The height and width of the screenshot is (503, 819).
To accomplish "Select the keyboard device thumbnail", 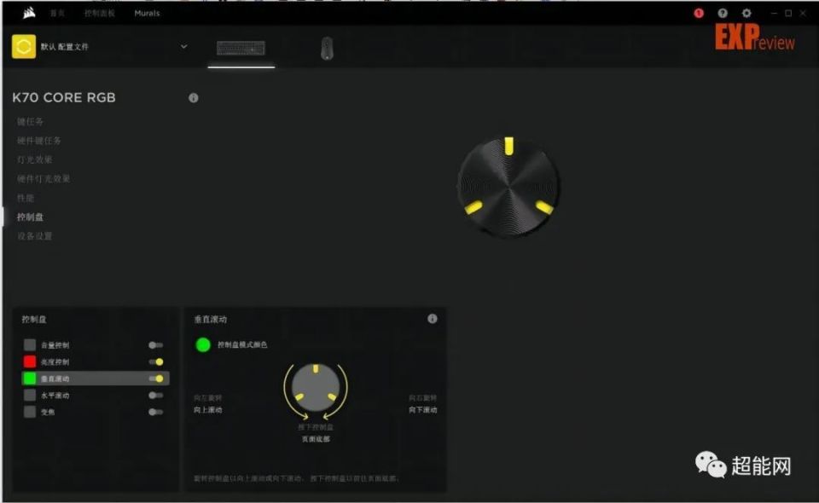I will [241, 48].
